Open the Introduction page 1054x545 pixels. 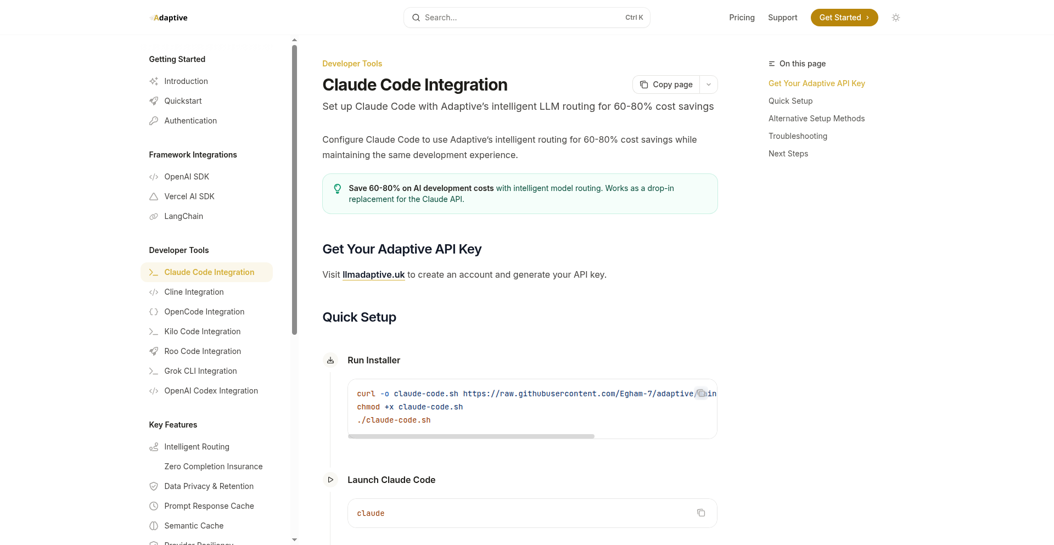186,81
